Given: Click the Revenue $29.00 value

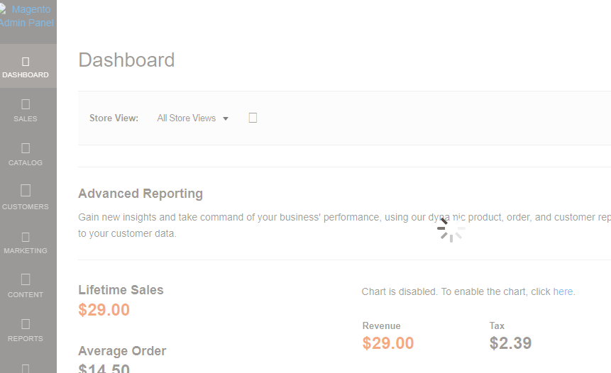Looking at the screenshot, I should 387,343.
